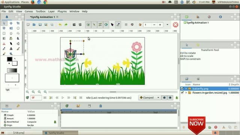Click the current frame input field
Screen dimensions: 240x135
pyautogui.click(x=36, y=97)
